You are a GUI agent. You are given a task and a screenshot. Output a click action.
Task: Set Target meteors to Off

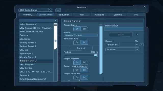point(85,62)
